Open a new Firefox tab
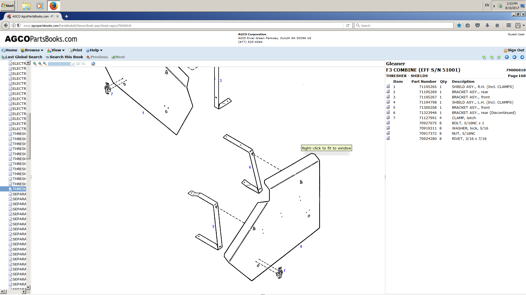Viewport: 526px width, 295px height. [67, 16]
